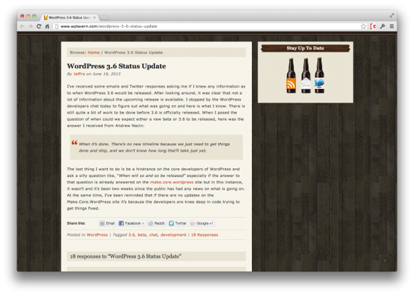Subscribe via the RSS beer bottle
The height and width of the screenshot is (295, 414).
coord(291,75)
